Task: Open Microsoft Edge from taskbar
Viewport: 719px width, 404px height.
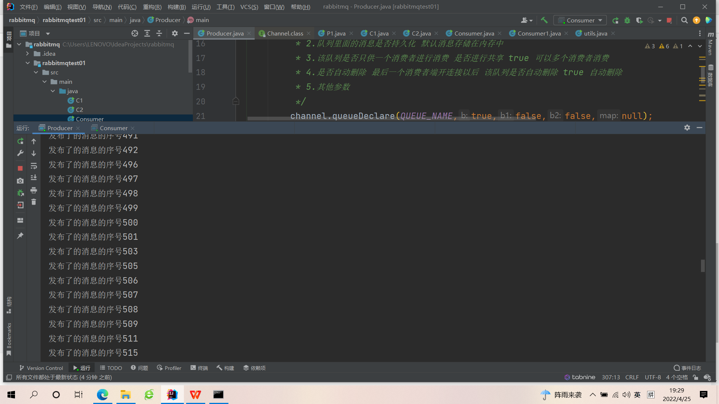Action: 102,395
